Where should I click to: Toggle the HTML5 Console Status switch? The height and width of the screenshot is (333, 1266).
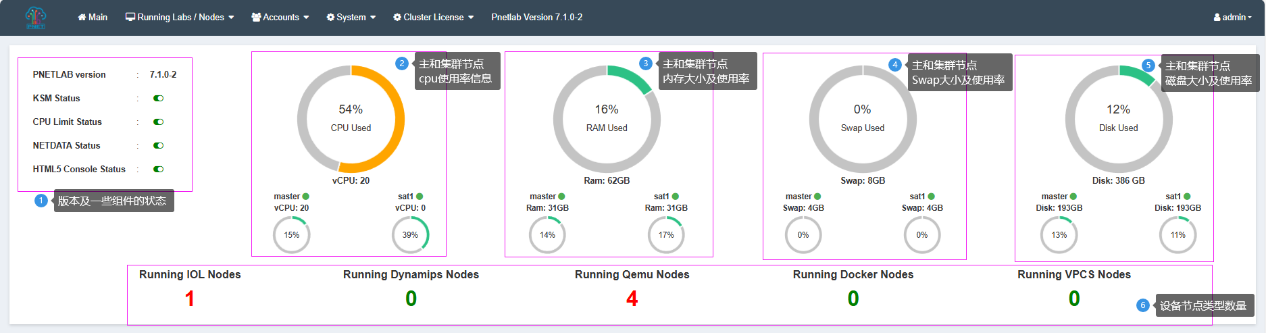159,170
